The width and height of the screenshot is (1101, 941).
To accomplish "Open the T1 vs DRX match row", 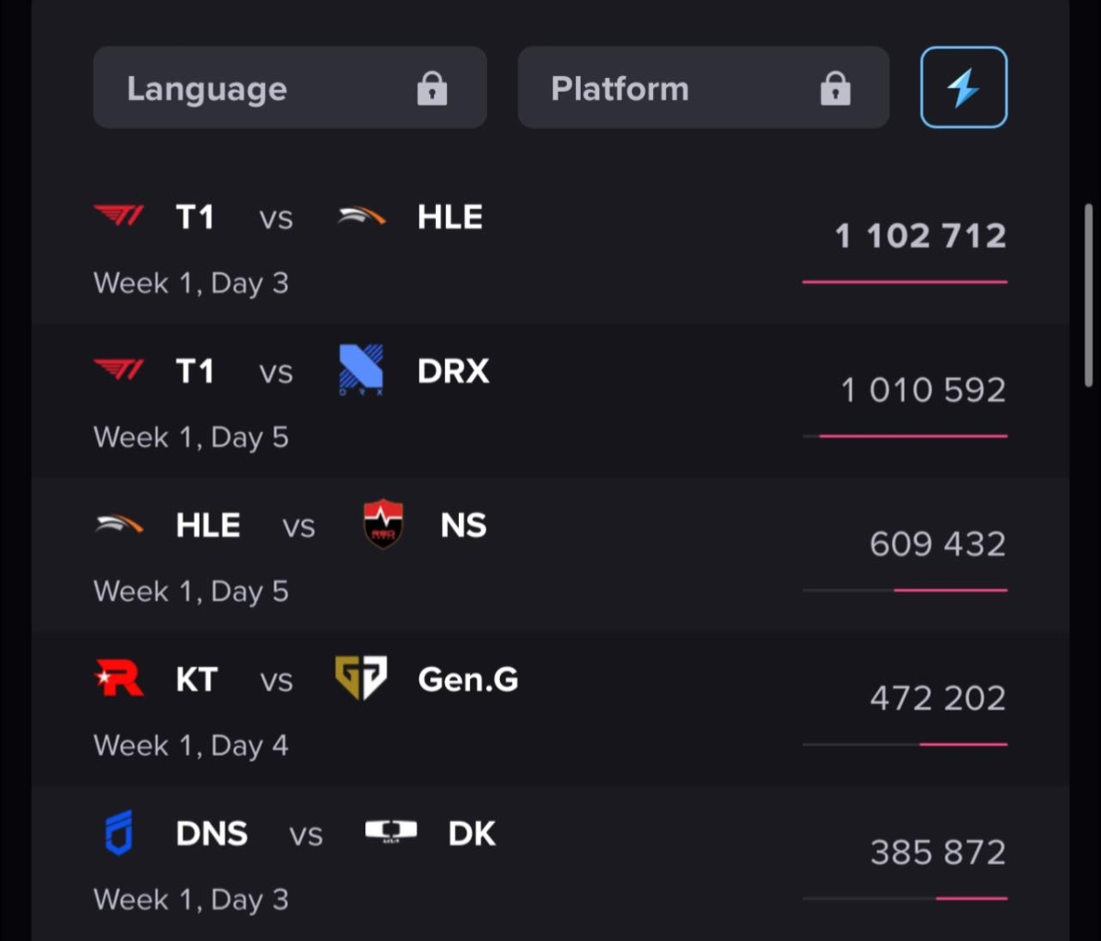I will 550,402.
